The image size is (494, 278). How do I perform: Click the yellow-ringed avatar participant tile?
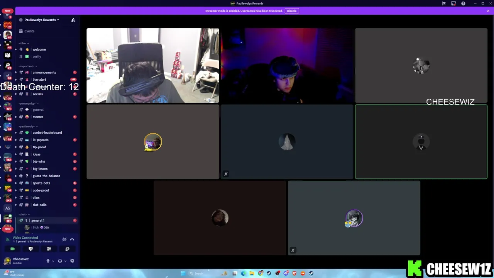(x=153, y=142)
